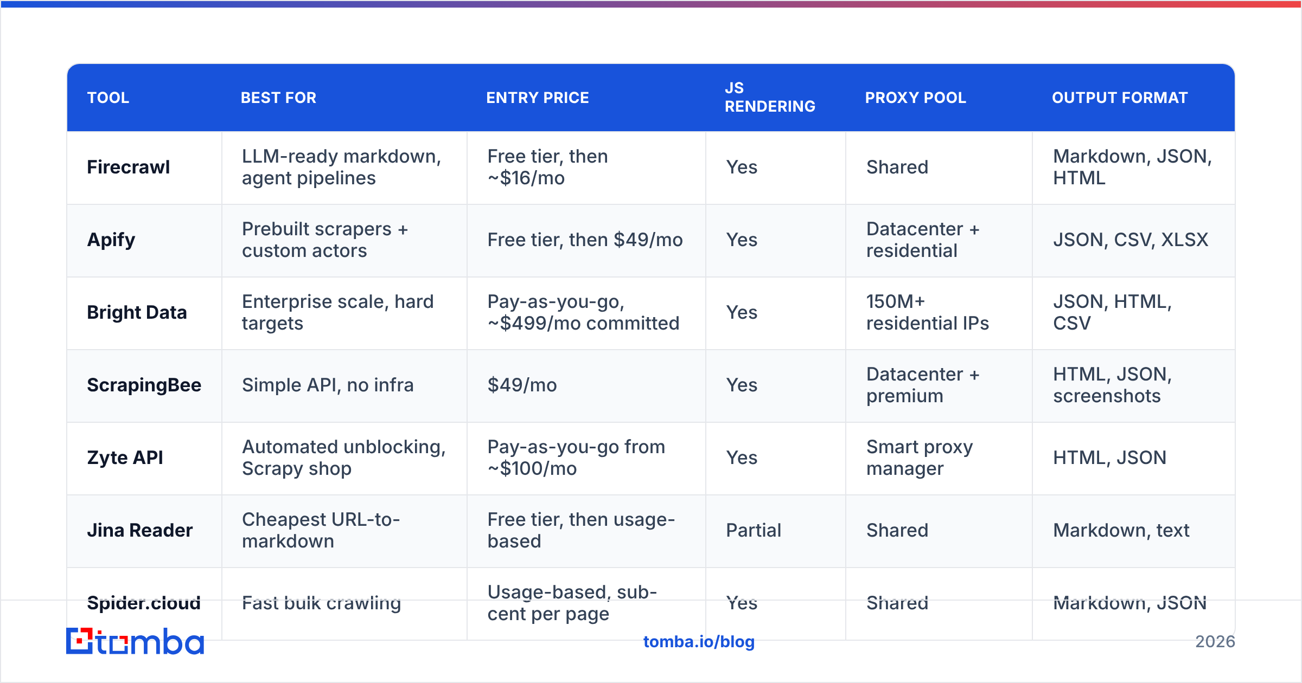Click the TOOL column header
The width and height of the screenshot is (1302, 683).
point(108,98)
